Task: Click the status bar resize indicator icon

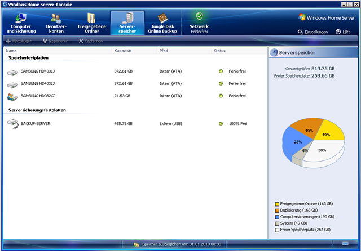Action: 345,244
